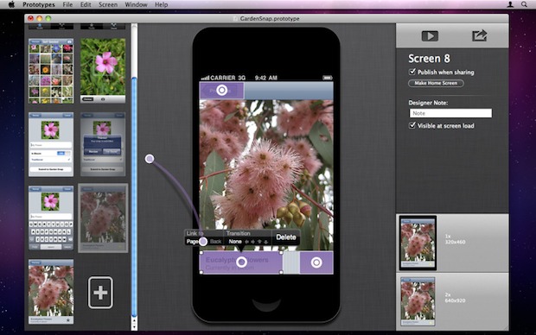Click the hotspot circle on the top navigation bar
This screenshot has width=536, height=335.
(222, 90)
